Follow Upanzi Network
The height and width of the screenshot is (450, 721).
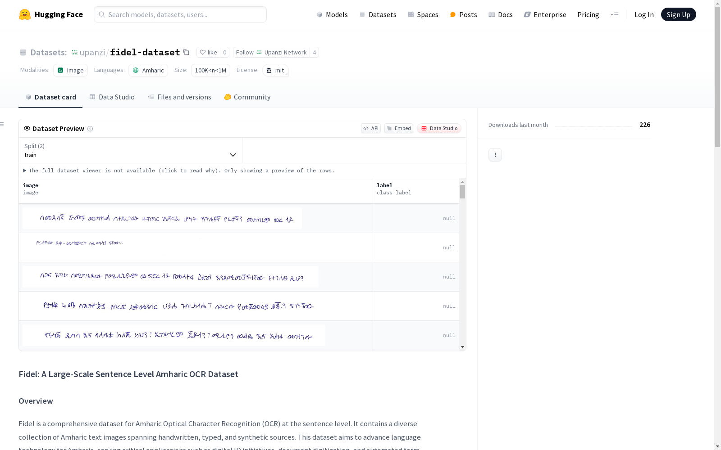pyautogui.click(x=271, y=52)
